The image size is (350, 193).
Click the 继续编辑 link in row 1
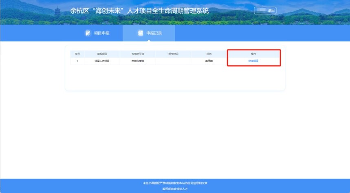[x=253, y=61]
